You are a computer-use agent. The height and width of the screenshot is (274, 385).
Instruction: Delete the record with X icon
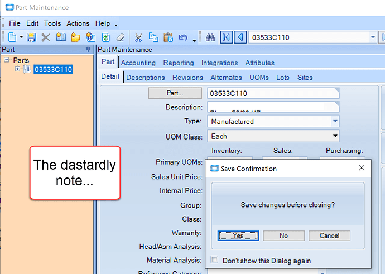click(x=46, y=37)
